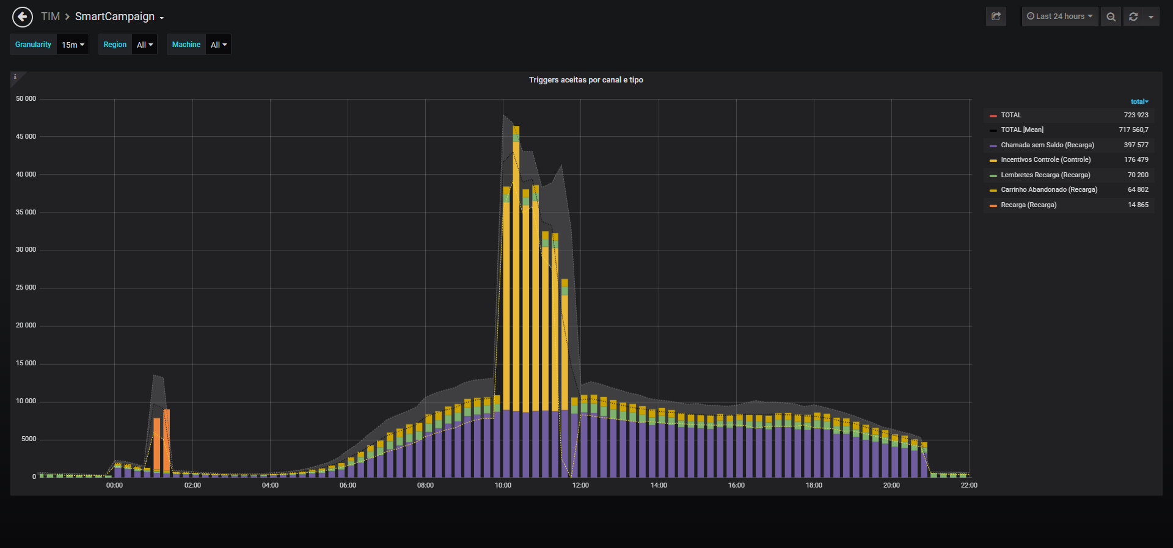Toggle Lembretes Recarga (Recarga) series
The height and width of the screenshot is (548, 1173).
pyautogui.click(x=1045, y=175)
